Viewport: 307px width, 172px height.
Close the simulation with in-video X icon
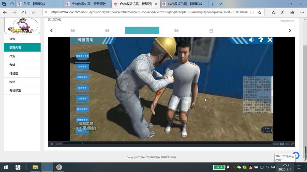[270, 40]
